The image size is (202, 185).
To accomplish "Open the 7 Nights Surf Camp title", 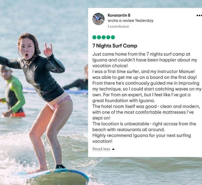I will point(115,46).
